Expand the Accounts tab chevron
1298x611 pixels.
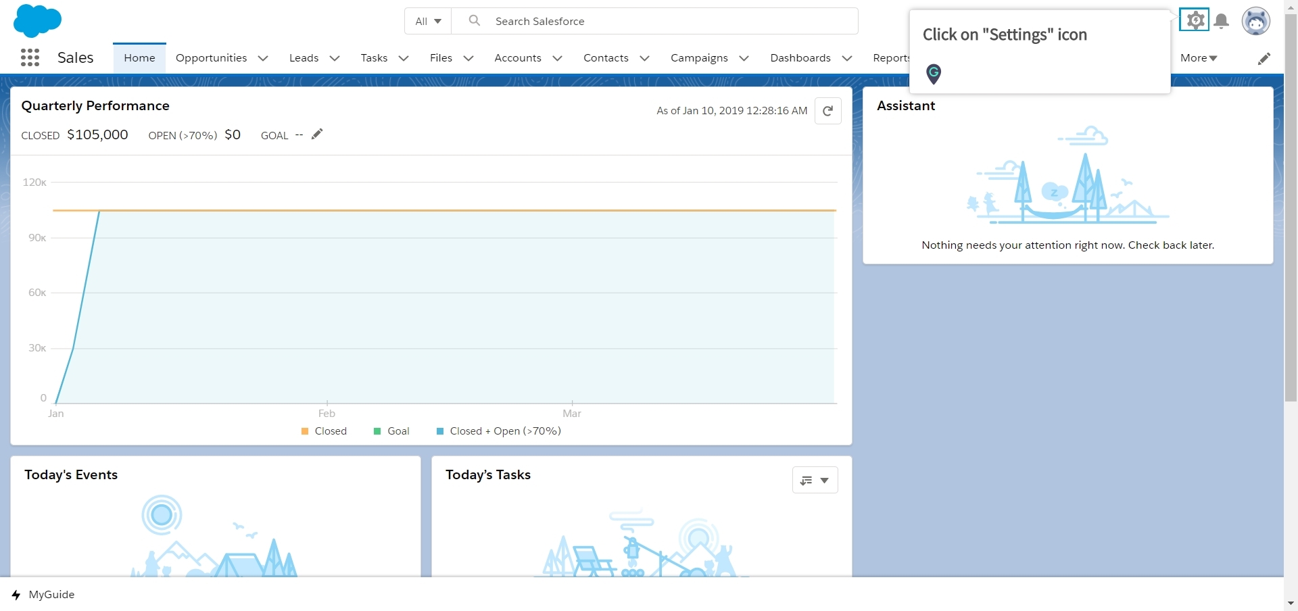pyautogui.click(x=557, y=58)
